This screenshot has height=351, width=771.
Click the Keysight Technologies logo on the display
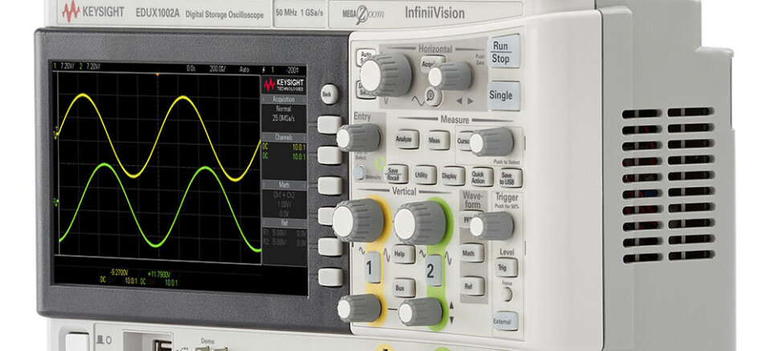pos(284,85)
